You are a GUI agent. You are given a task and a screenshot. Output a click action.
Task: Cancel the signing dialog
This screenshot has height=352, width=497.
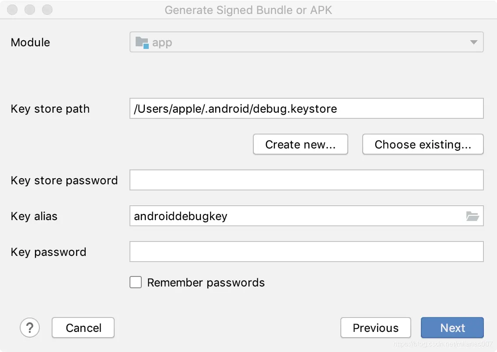tap(83, 328)
